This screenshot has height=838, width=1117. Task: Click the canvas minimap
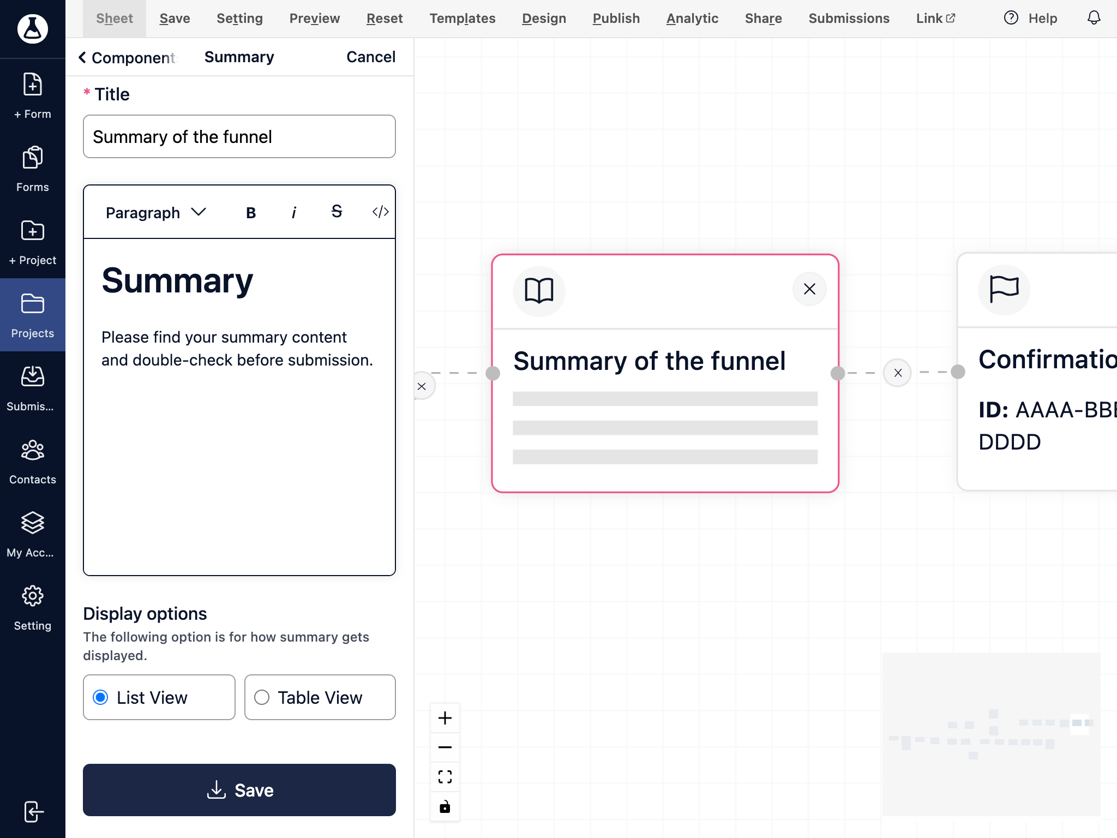pos(992,734)
